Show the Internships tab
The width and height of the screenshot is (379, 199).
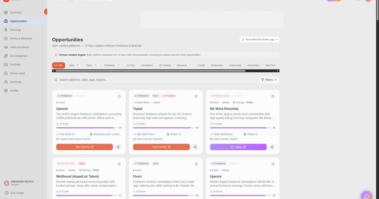pos(253,65)
